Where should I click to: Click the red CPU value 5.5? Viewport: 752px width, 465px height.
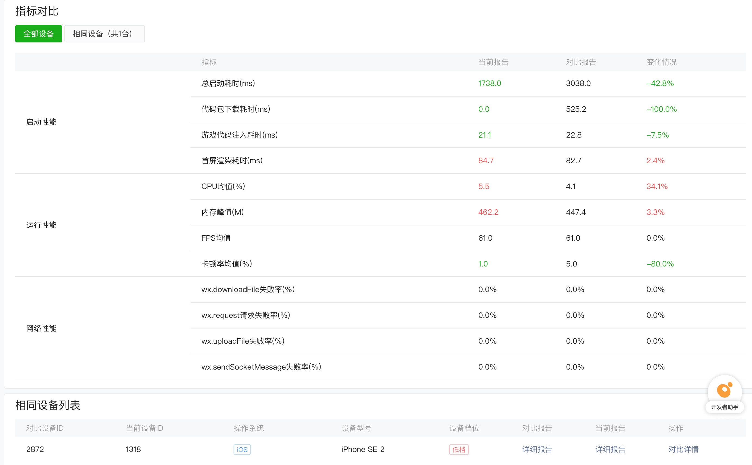[484, 186]
